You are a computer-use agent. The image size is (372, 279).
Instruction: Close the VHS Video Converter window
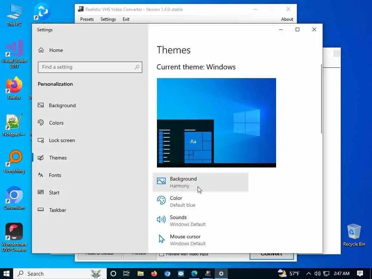[x=288, y=9]
